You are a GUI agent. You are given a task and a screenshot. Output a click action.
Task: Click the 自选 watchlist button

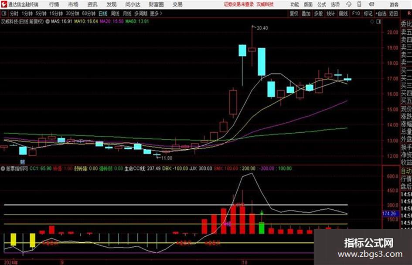[381, 13]
